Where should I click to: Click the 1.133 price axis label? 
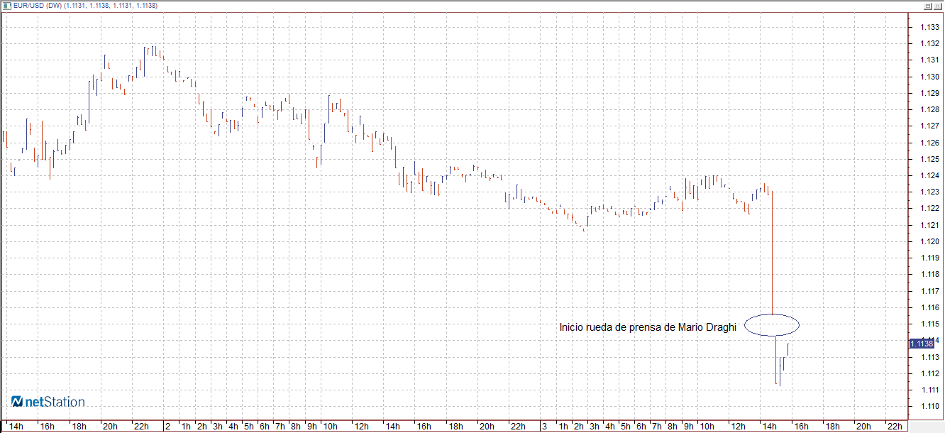click(x=930, y=27)
